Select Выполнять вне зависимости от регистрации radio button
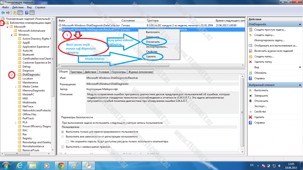 (63, 136)
